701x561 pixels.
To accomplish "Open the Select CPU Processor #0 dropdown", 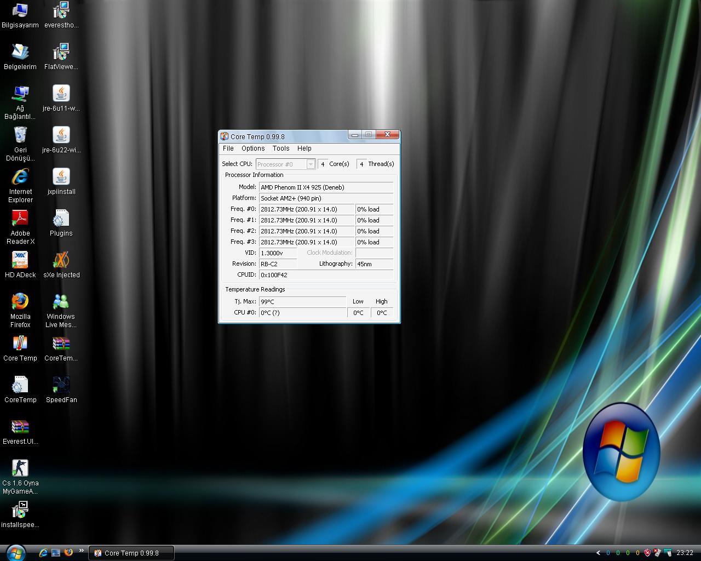I will (x=285, y=164).
